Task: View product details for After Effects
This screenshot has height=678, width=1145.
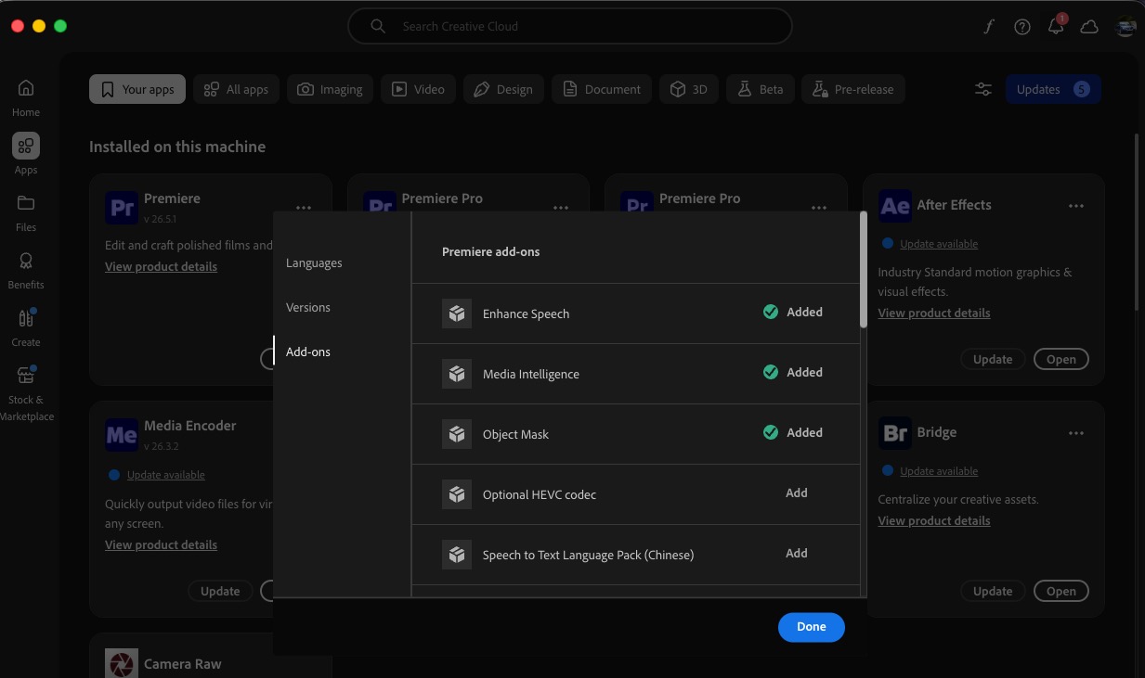Action: click(x=934, y=313)
